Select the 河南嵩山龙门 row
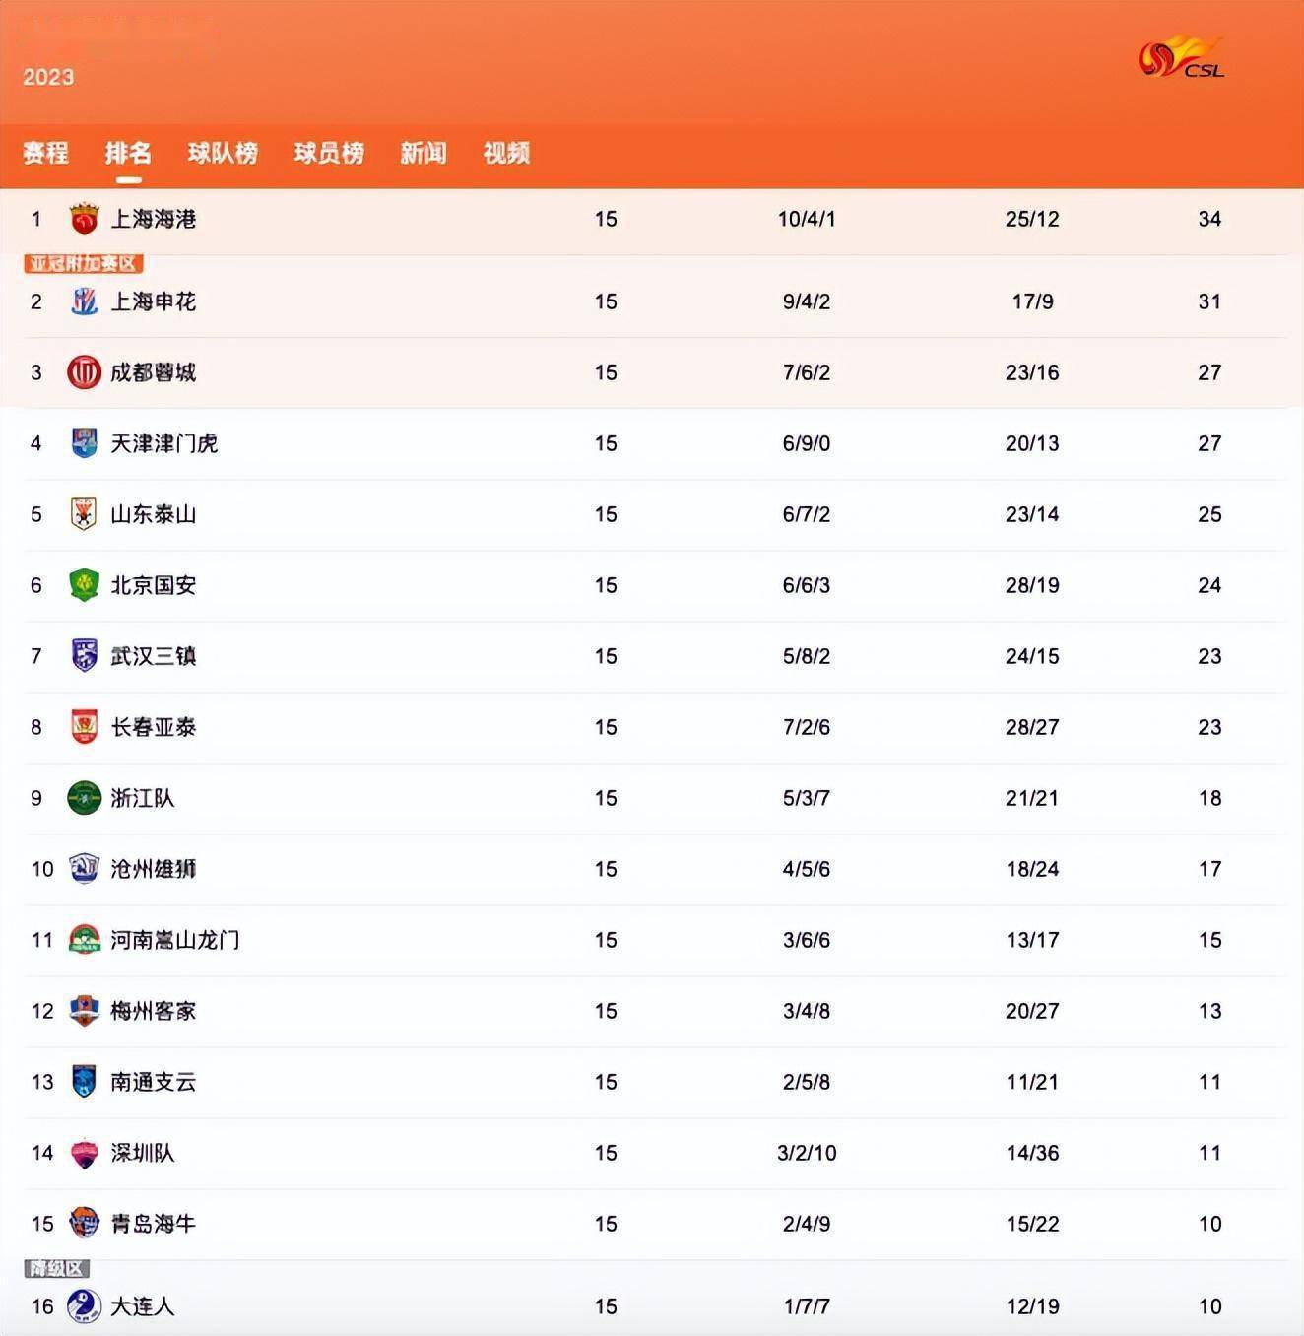 click(x=655, y=940)
